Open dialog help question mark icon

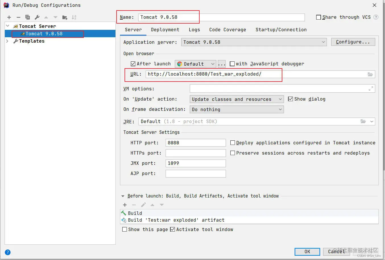pos(8,252)
